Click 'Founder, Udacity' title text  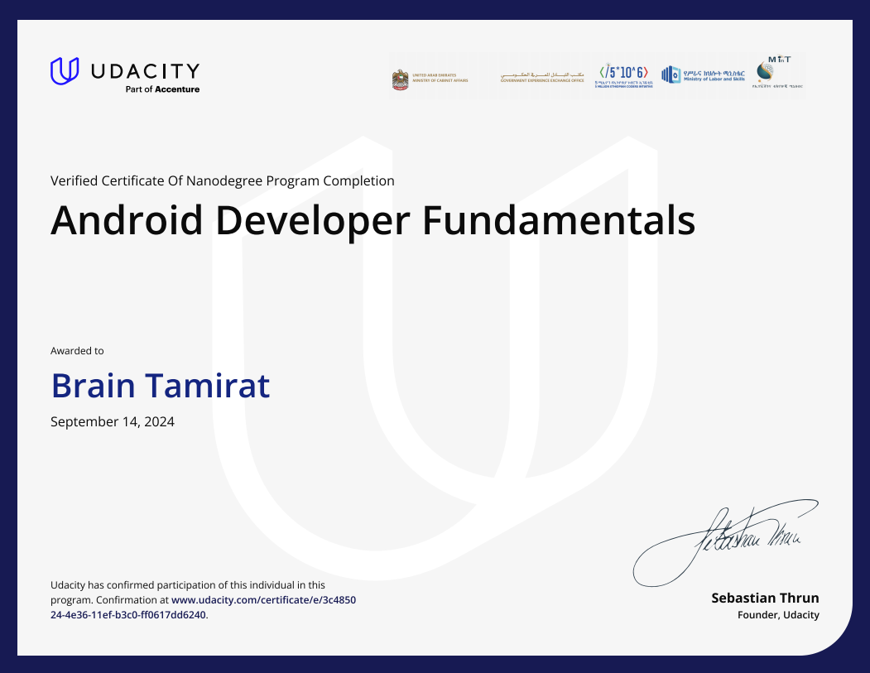click(778, 615)
